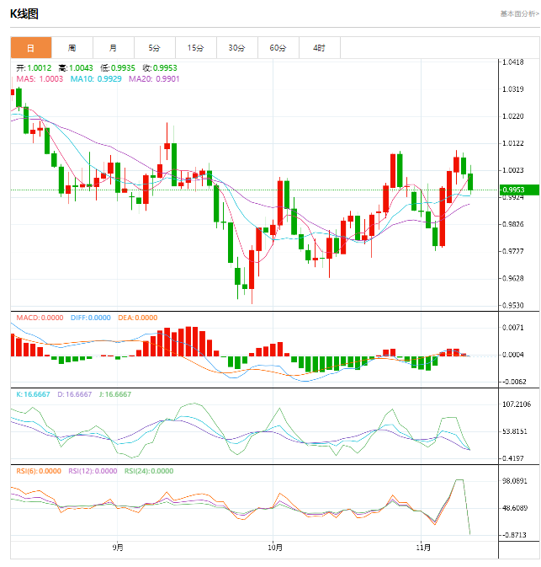Click the 0.0071 MACD axis label
This screenshot has width=541, height=567.
(x=513, y=328)
